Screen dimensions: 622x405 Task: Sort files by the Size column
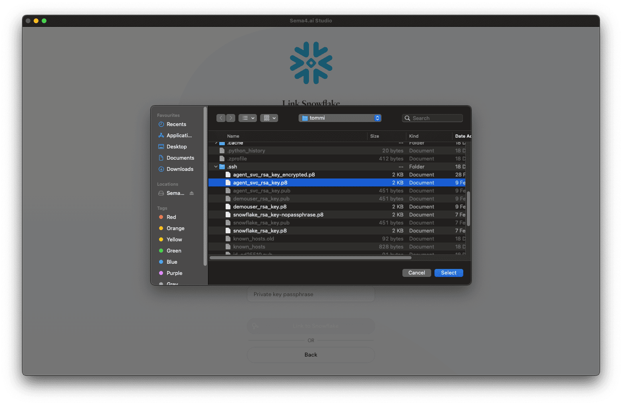click(374, 136)
